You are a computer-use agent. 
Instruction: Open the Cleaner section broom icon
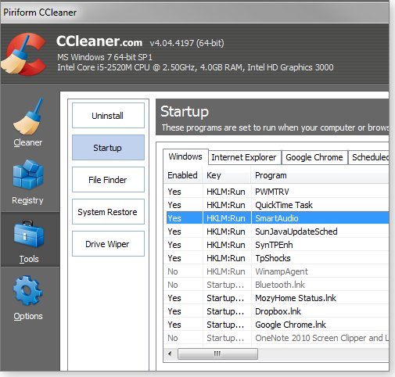27,117
